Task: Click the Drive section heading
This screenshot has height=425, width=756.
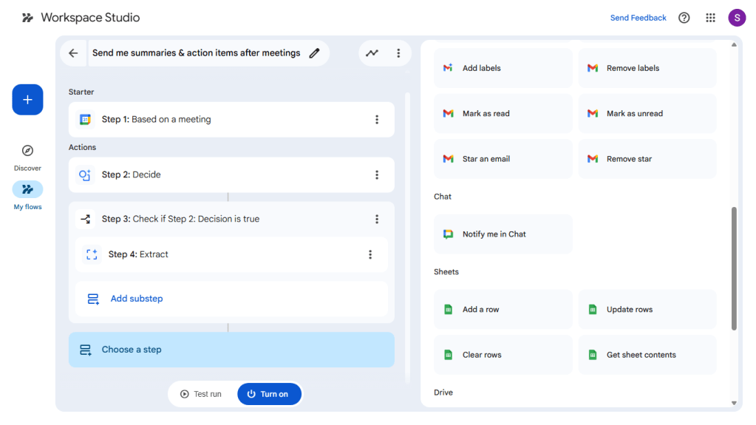Action: point(443,392)
